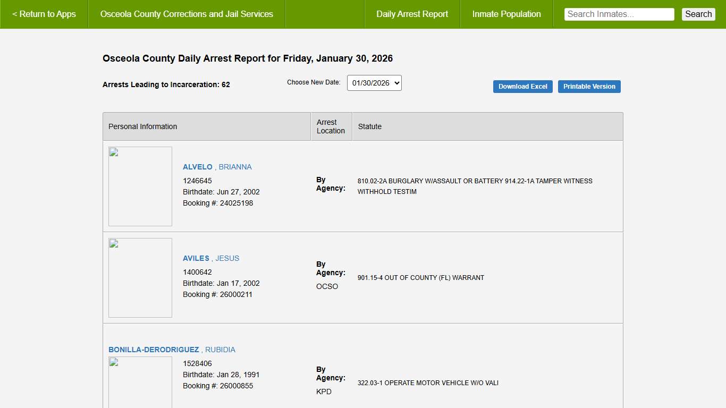The image size is (726, 408).
Task: Open inmate link ALVELO, BRIANNA
Action: coord(217,167)
